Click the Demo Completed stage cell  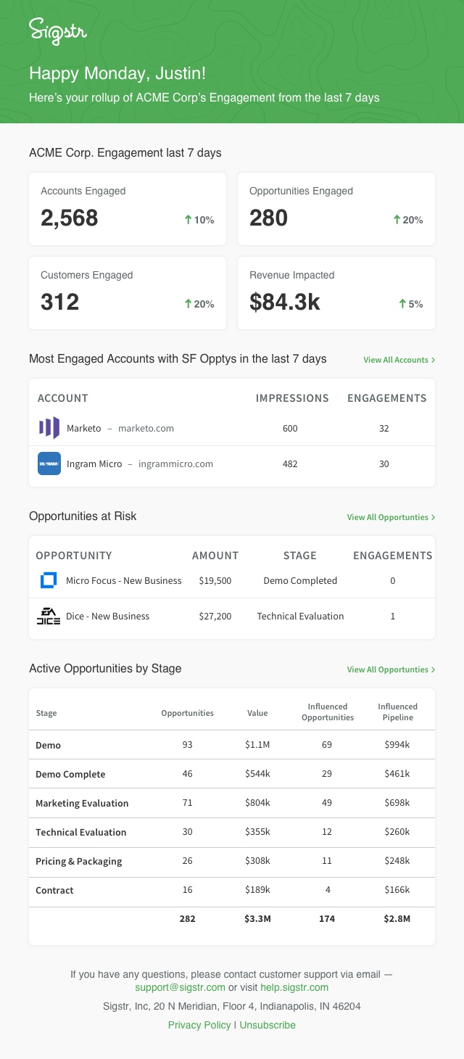300,580
